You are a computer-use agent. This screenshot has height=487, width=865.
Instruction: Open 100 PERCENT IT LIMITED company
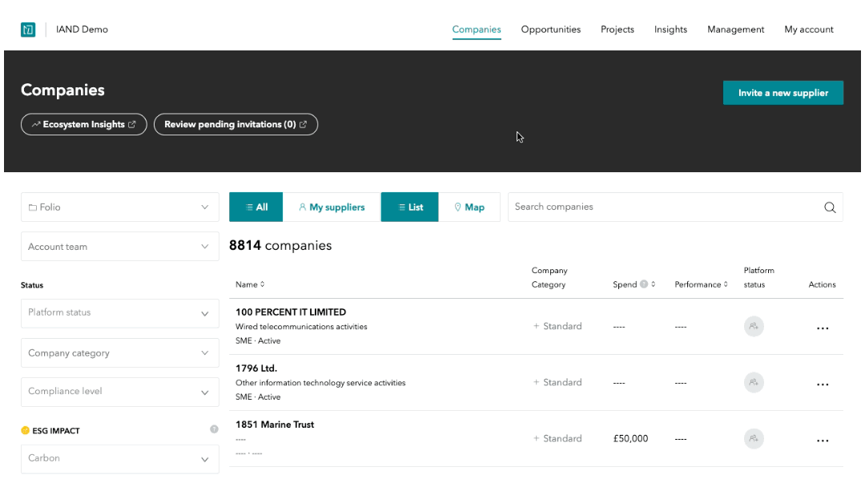click(291, 312)
